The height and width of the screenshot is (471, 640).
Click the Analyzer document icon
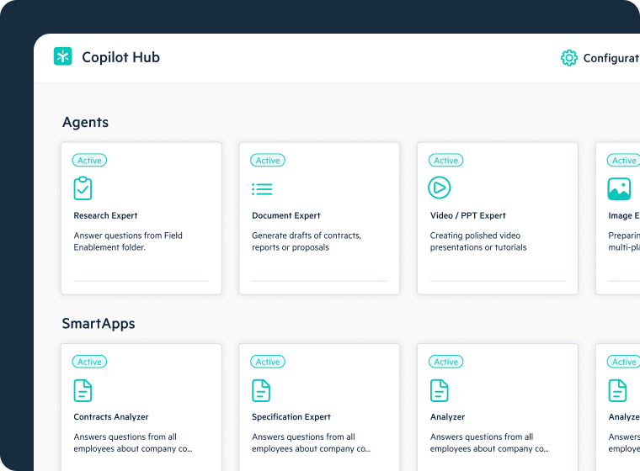[x=440, y=390]
